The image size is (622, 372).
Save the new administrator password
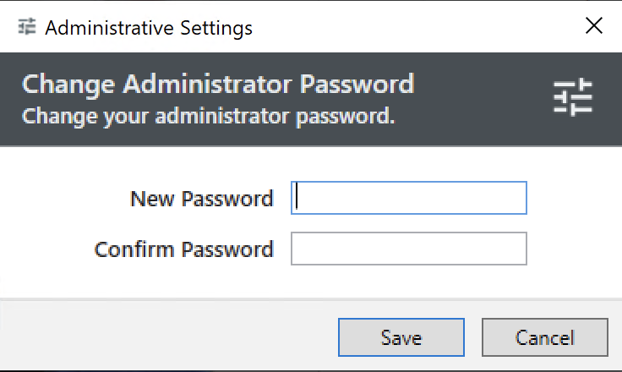point(401,337)
